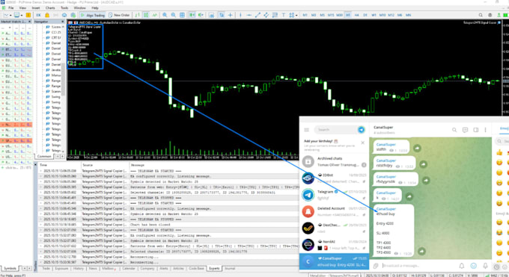Open the Emoji tab in Telegram panel
This screenshot has height=277, width=509.
[x=504, y=128]
